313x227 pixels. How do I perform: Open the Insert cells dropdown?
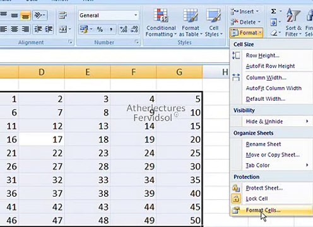point(245,11)
